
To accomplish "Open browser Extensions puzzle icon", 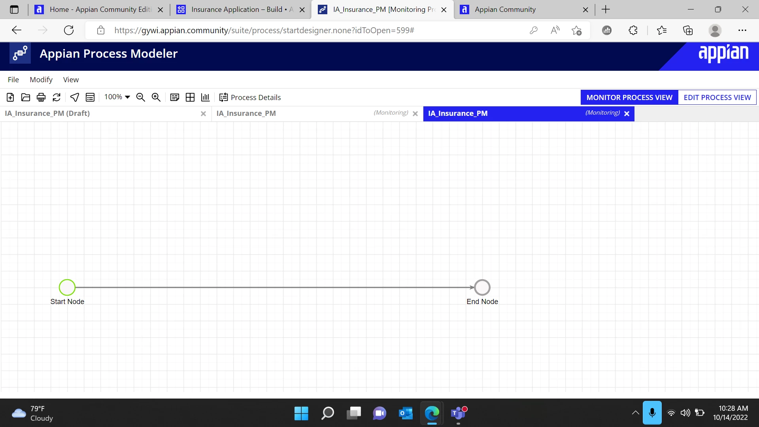I will (633, 30).
